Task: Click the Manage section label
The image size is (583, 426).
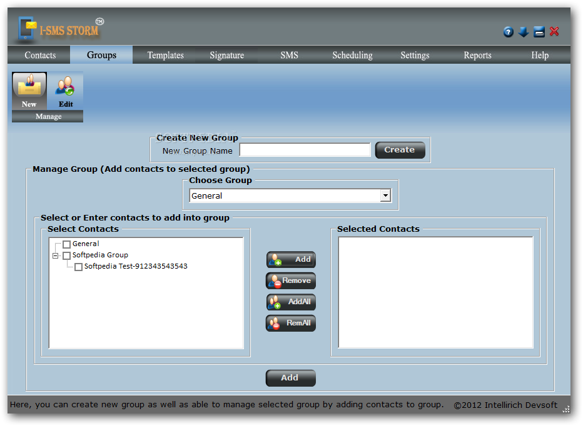Action: (x=48, y=116)
